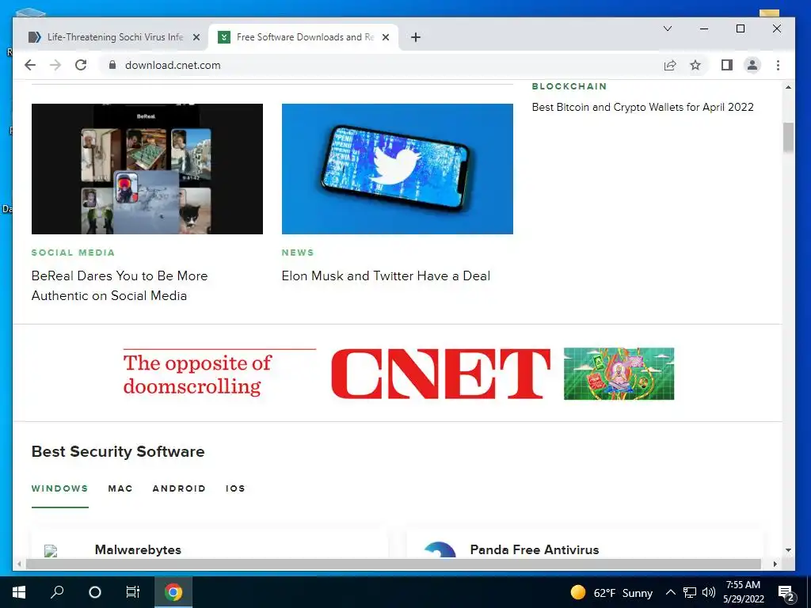
Task: Select the Free Software Downloads tab
Action: coord(303,37)
